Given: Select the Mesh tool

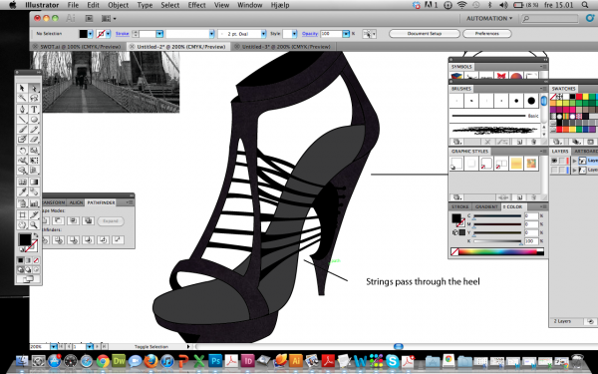Looking at the screenshot, I should [x=23, y=183].
